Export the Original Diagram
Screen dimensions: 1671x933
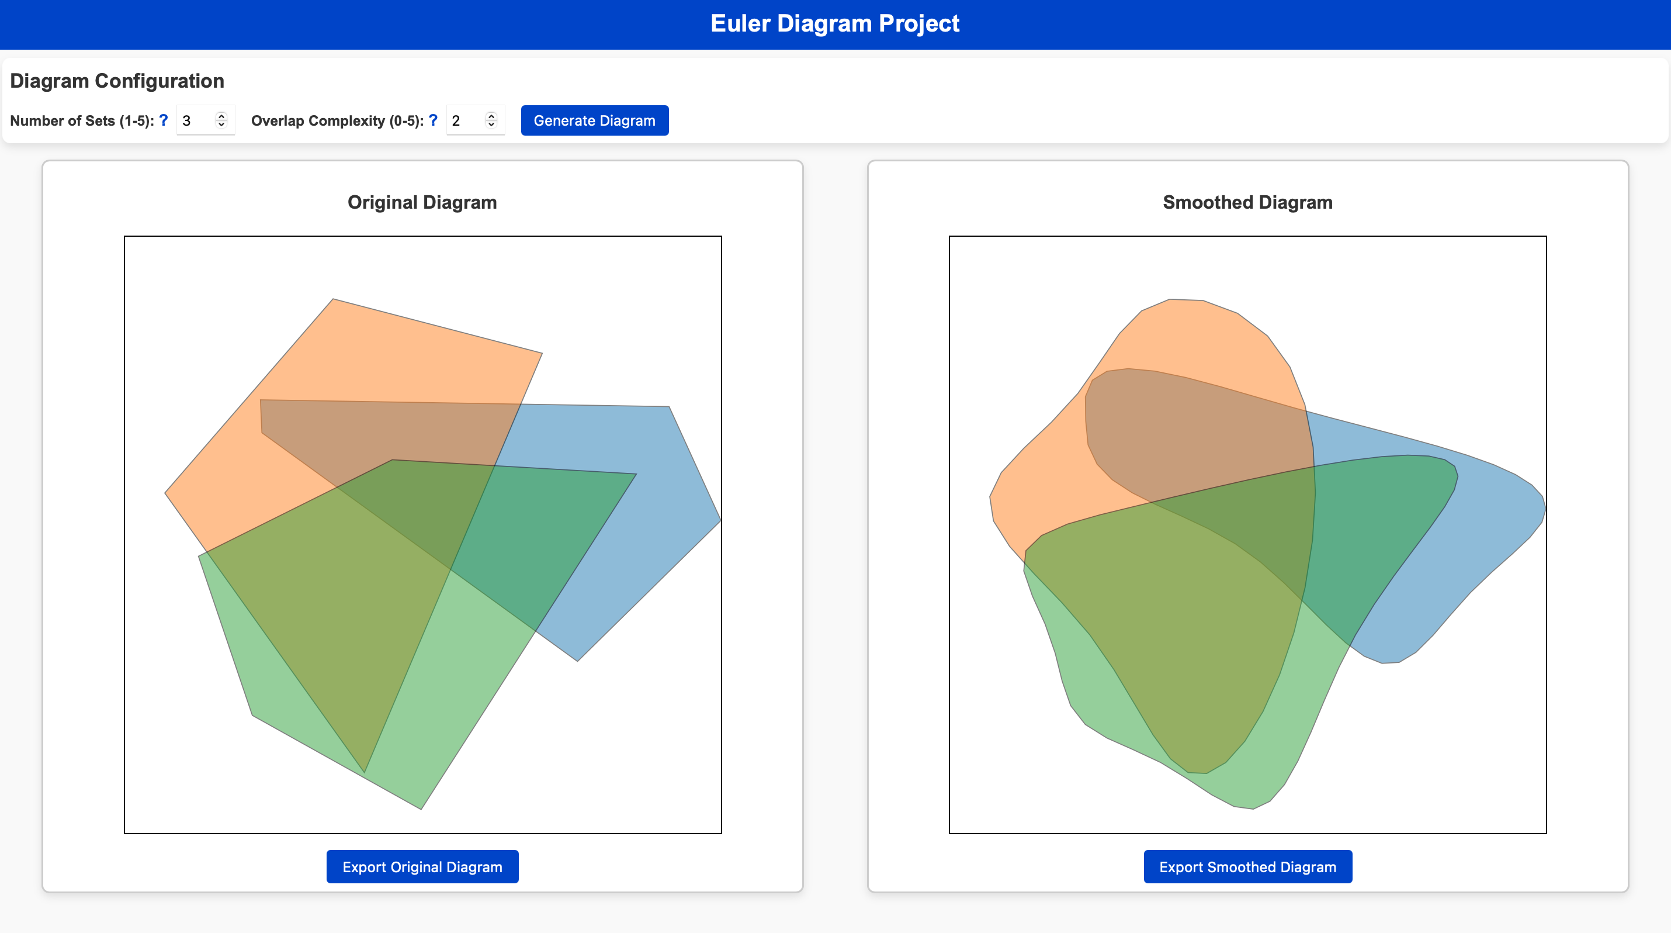pyautogui.click(x=422, y=868)
